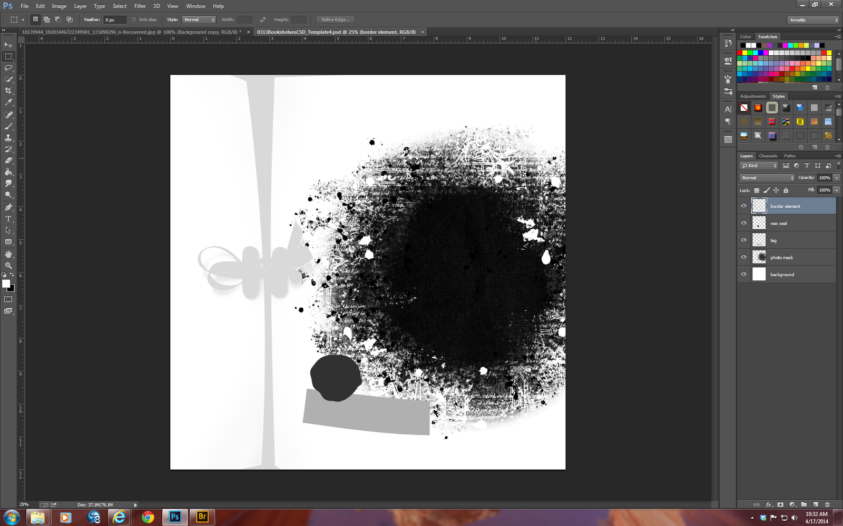
Task: Toggle visibility of the photo mask layer
Action: (x=744, y=257)
